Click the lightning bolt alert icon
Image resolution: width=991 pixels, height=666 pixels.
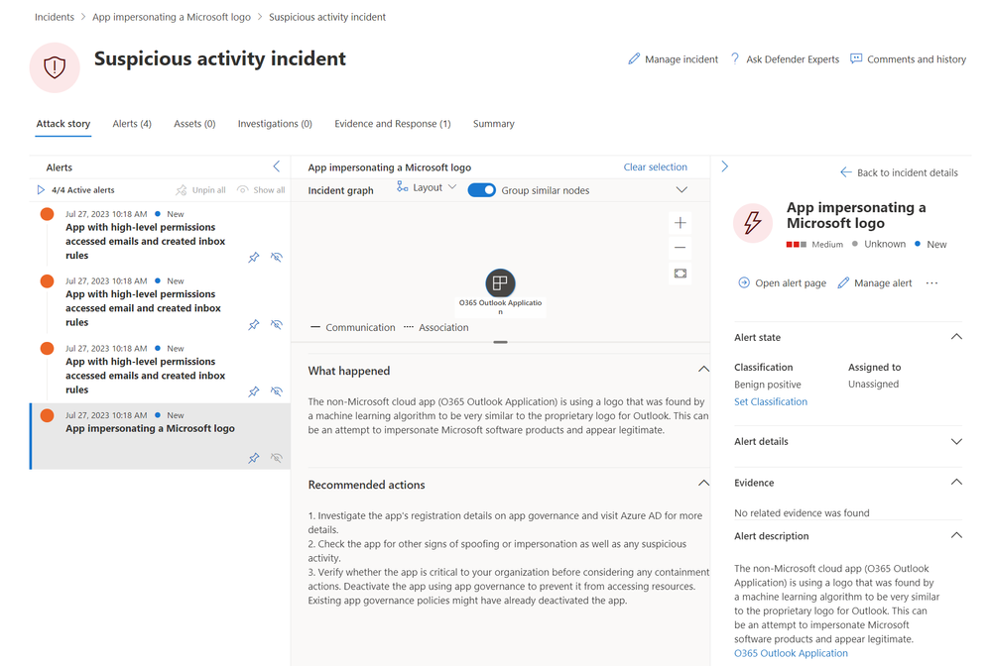[x=753, y=222]
